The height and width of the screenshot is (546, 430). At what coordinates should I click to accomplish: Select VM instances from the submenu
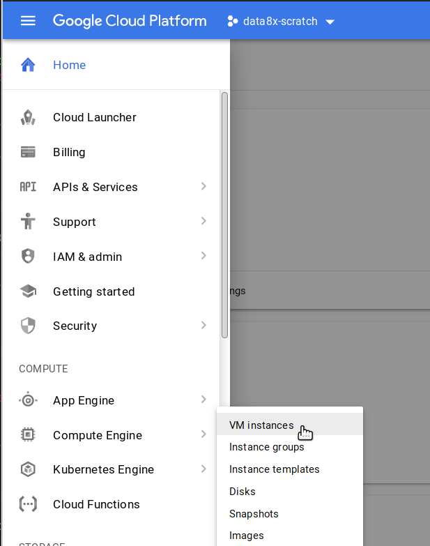261,425
